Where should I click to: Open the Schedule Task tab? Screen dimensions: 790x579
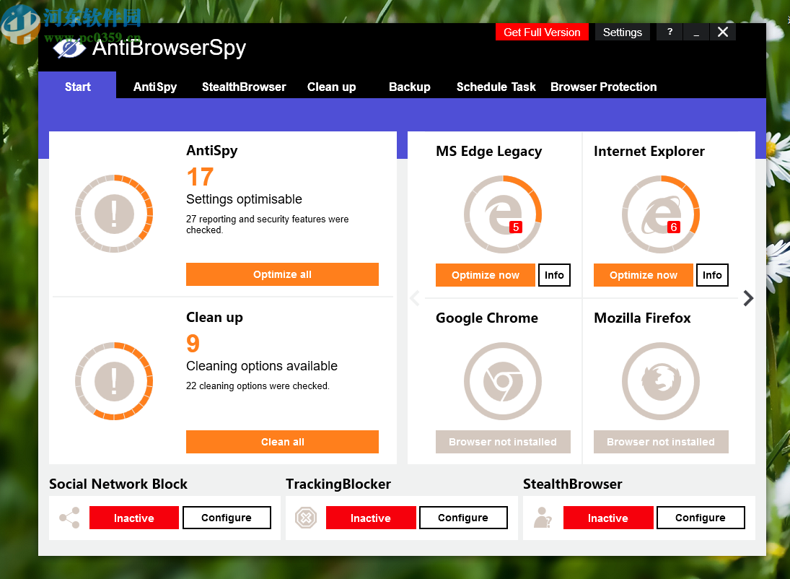[496, 87]
